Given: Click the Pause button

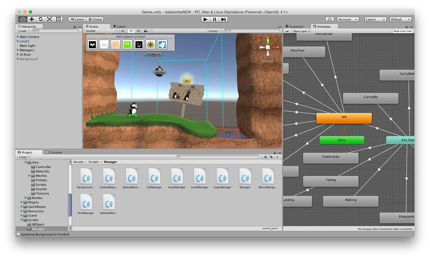Looking at the screenshot, I should pos(215,19).
